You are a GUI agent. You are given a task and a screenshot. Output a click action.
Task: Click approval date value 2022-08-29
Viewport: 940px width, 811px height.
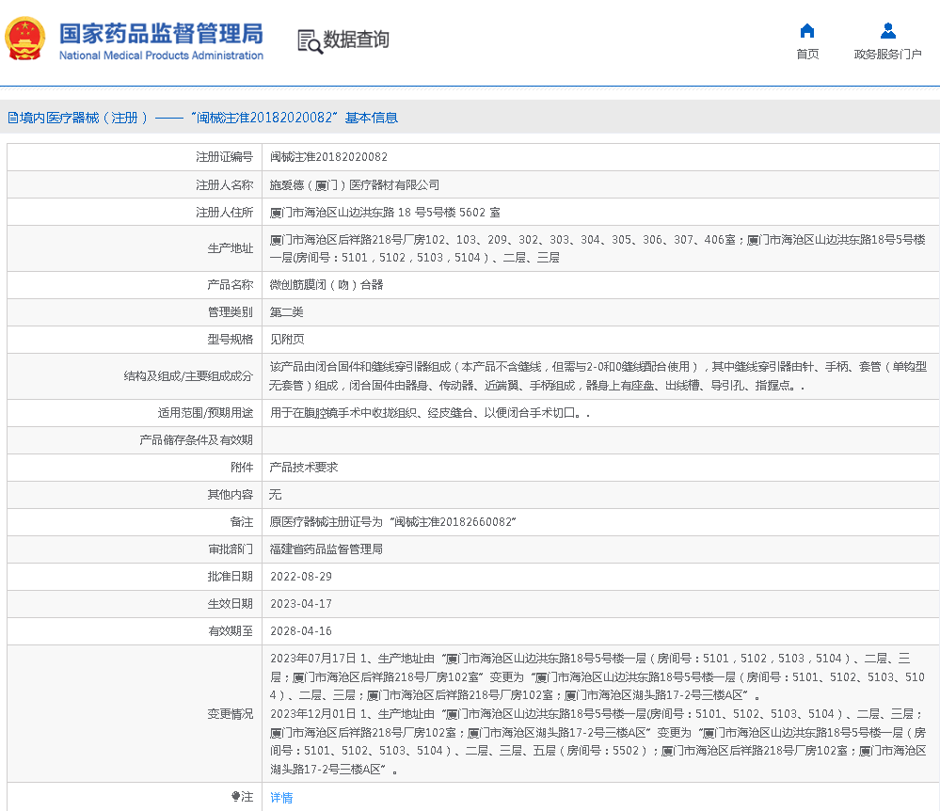tap(300, 576)
